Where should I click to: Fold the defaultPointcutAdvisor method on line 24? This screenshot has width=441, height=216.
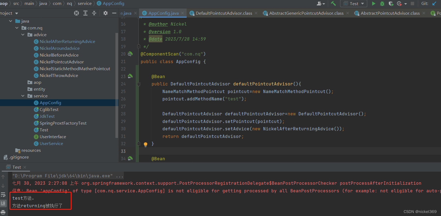(139, 84)
